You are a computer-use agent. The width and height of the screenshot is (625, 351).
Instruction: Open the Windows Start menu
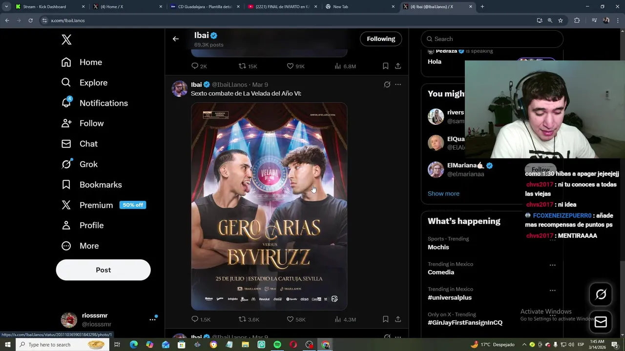point(7,345)
